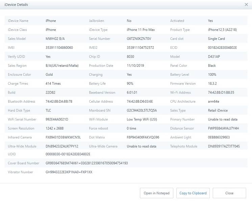Click battery life 90%
Image resolution: width=252 pixels, height=203 pixels.
click(130, 84)
